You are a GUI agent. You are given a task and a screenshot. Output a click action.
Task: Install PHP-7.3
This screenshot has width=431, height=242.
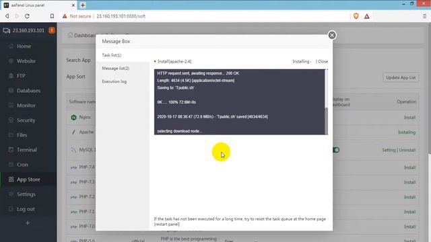[409, 182]
